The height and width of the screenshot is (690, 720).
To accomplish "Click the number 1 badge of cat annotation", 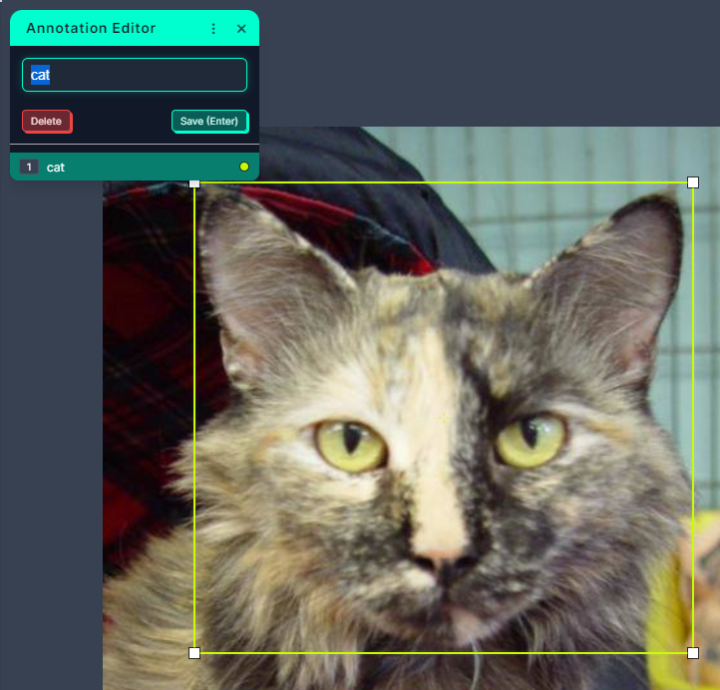I will pos(29,167).
